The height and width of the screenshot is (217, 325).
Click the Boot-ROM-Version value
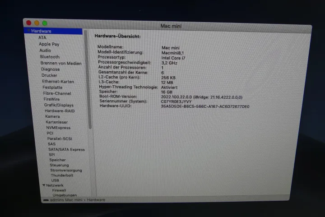point(202,97)
